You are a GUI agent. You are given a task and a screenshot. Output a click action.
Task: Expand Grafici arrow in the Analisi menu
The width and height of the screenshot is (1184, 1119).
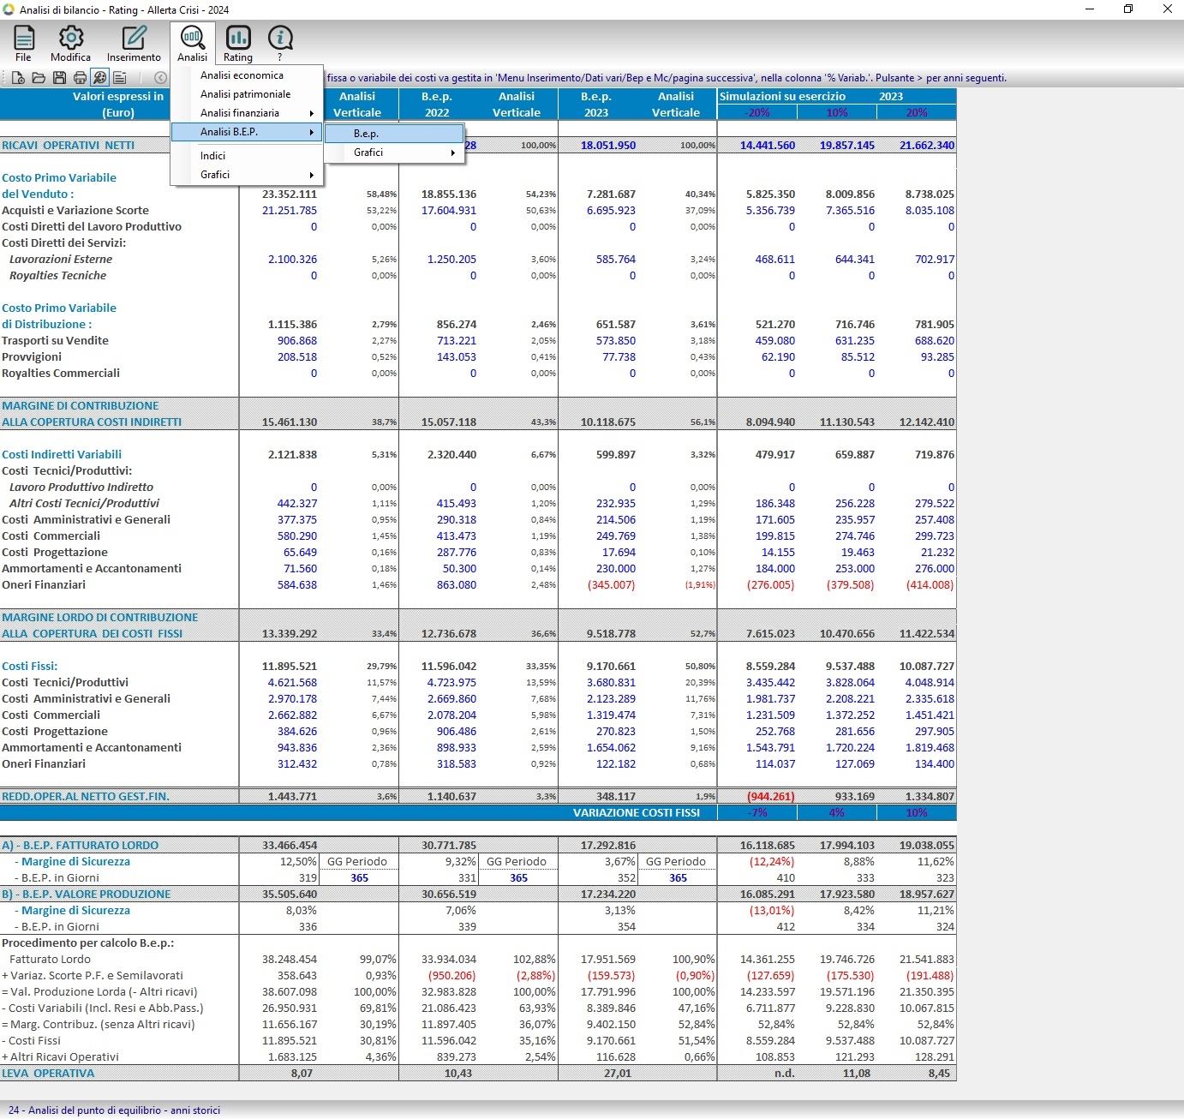coord(312,175)
